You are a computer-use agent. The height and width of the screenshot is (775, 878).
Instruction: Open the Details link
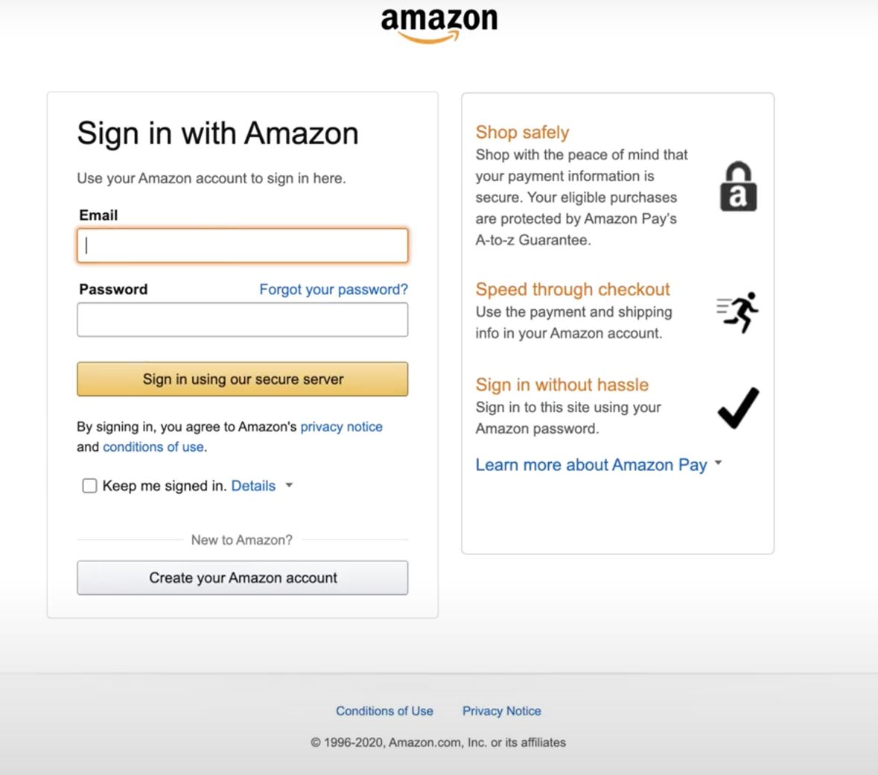pyautogui.click(x=253, y=486)
